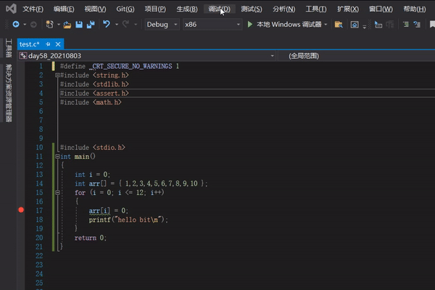Click the open file folder icon
435x290 pixels.
point(67,25)
